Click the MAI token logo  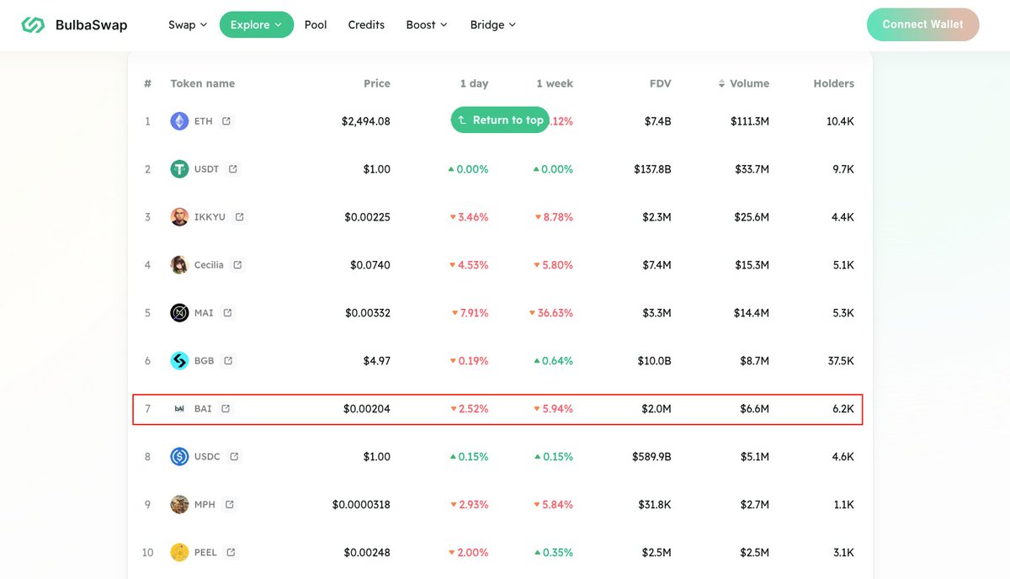point(179,313)
